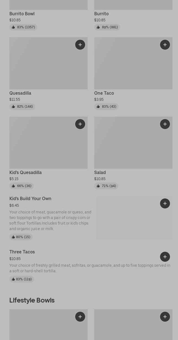
Task: Tap plus on second Lifestyle Bowls item
Action: click(165, 317)
